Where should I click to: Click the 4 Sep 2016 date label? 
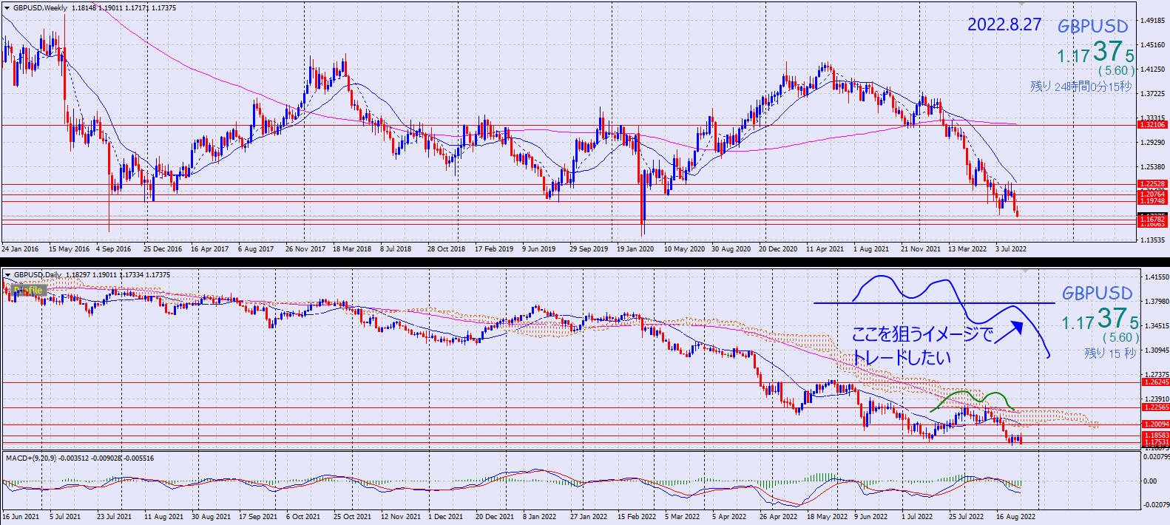[114, 249]
